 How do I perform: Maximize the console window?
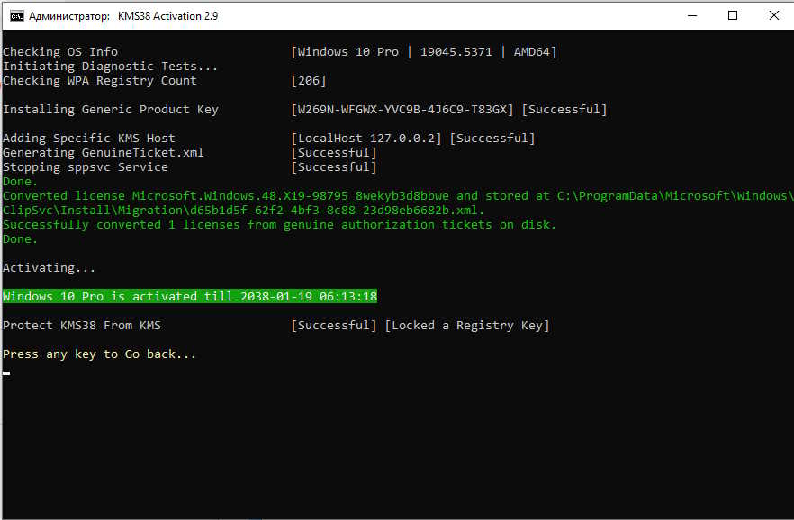click(x=732, y=16)
